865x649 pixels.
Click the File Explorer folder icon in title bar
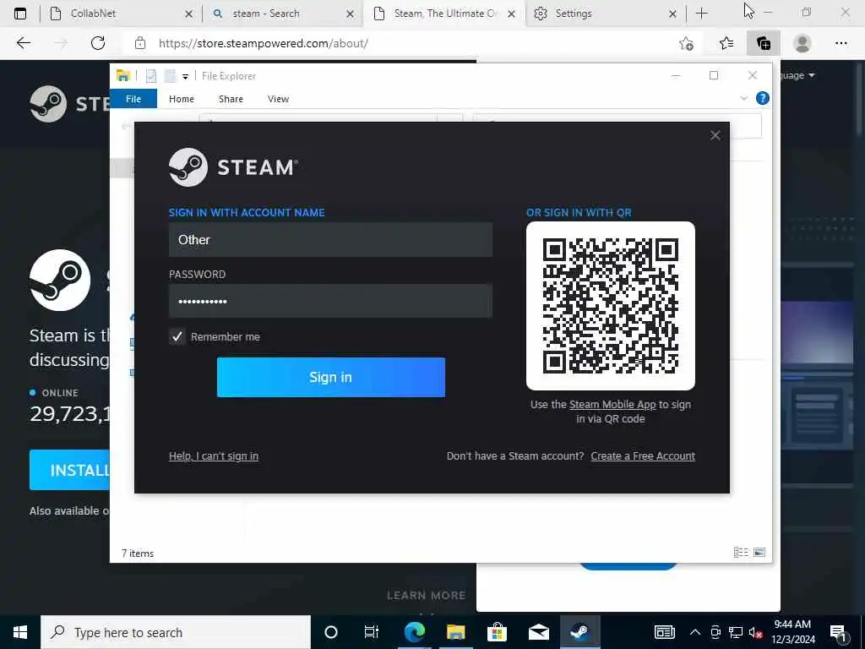[x=123, y=75]
